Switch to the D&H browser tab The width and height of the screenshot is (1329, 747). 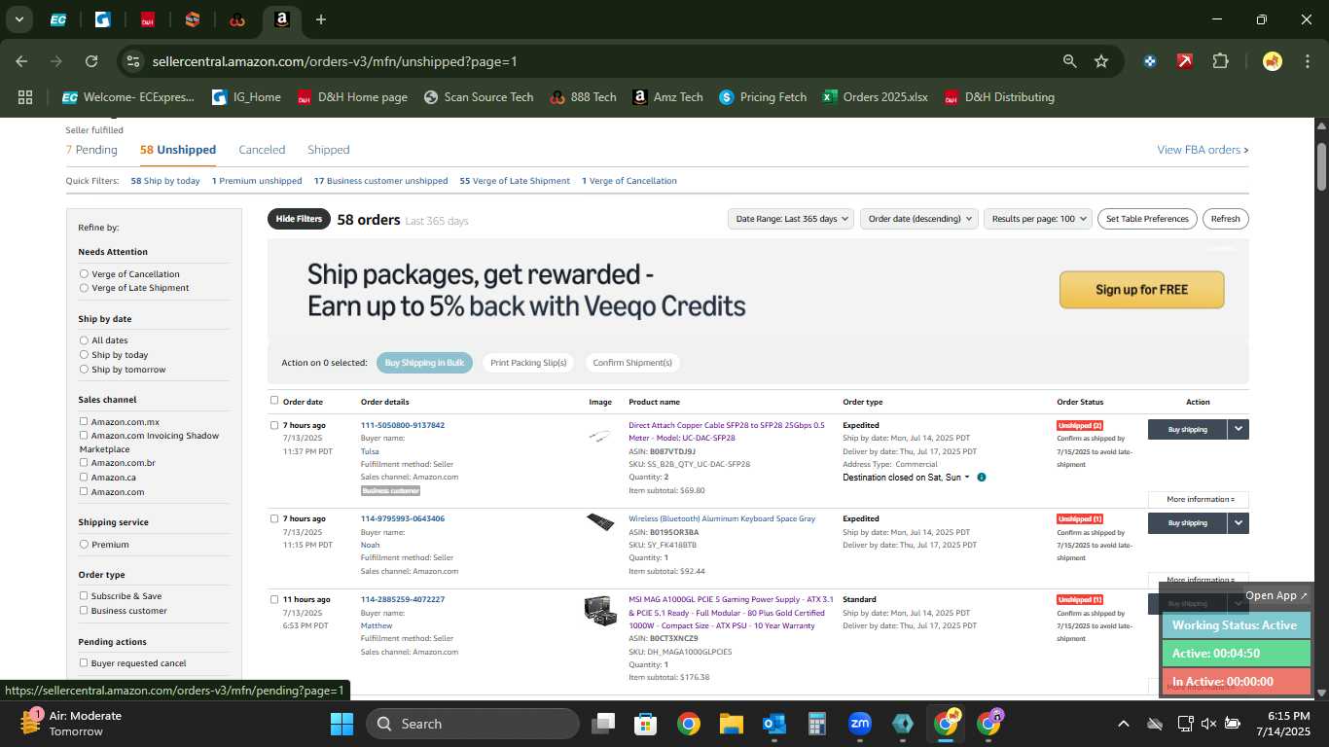tap(147, 19)
